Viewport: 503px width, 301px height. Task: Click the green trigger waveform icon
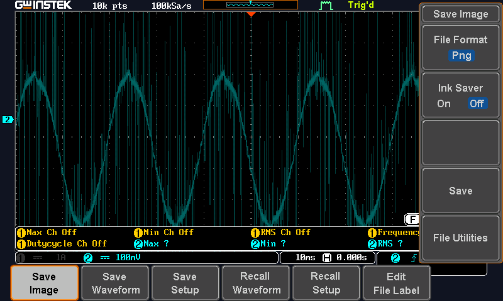coord(326,6)
